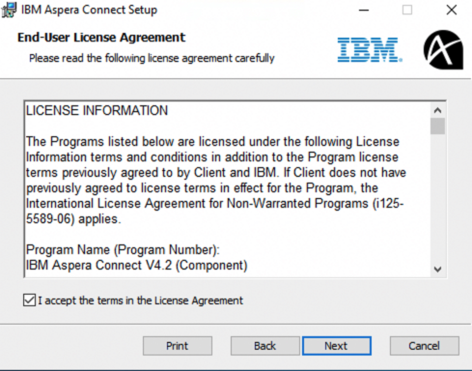
Task: Click the "End-User License Agreement" header text
Action: click(x=101, y=37)
